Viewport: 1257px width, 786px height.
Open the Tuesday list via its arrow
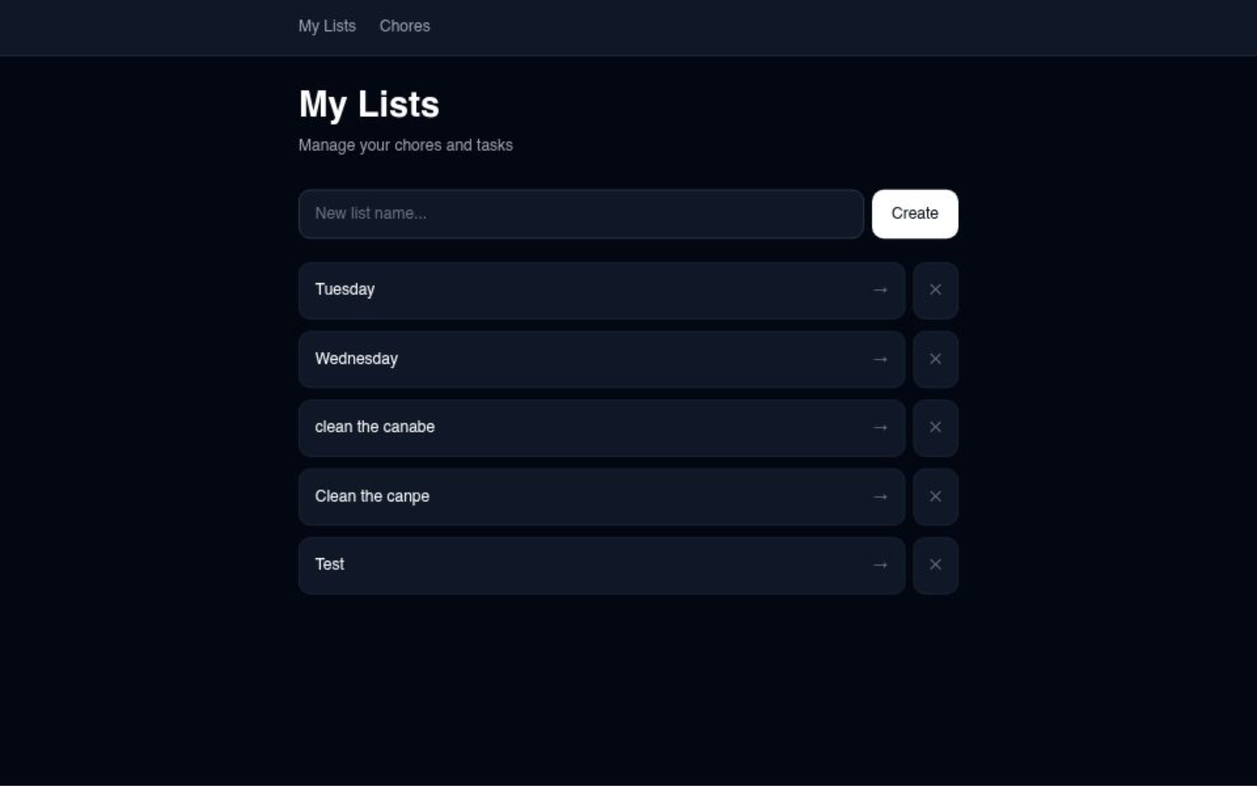point(881,290)
